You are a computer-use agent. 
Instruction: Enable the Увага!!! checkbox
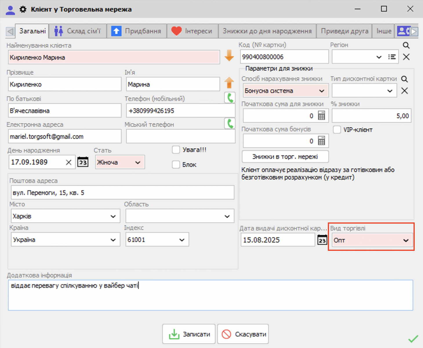click(x=176, y=150)
